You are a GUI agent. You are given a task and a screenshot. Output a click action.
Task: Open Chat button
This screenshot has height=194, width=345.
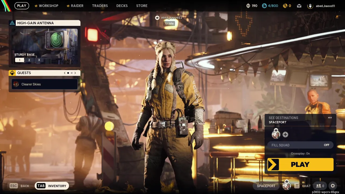coord(302,186)
